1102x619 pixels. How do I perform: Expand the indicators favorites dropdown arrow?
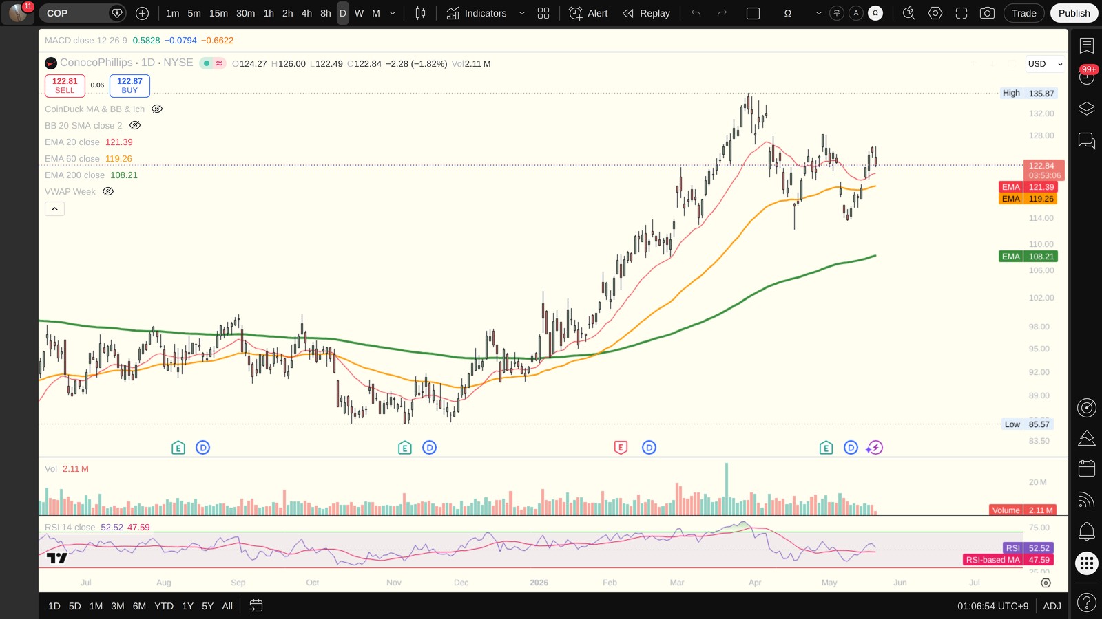click(521, 13)
